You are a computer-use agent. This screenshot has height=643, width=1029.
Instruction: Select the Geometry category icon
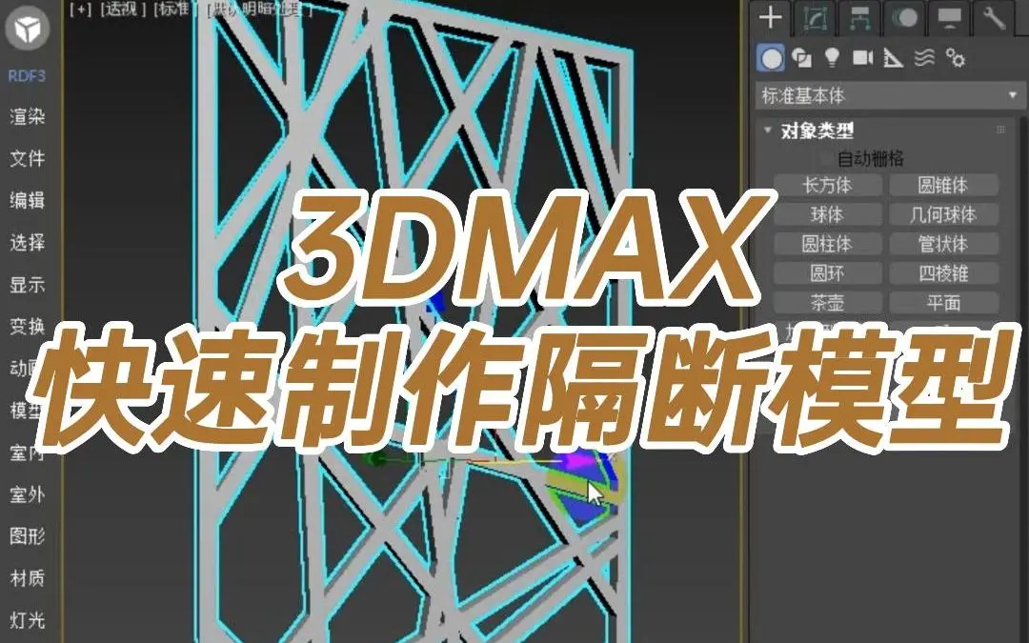[771, 58]
